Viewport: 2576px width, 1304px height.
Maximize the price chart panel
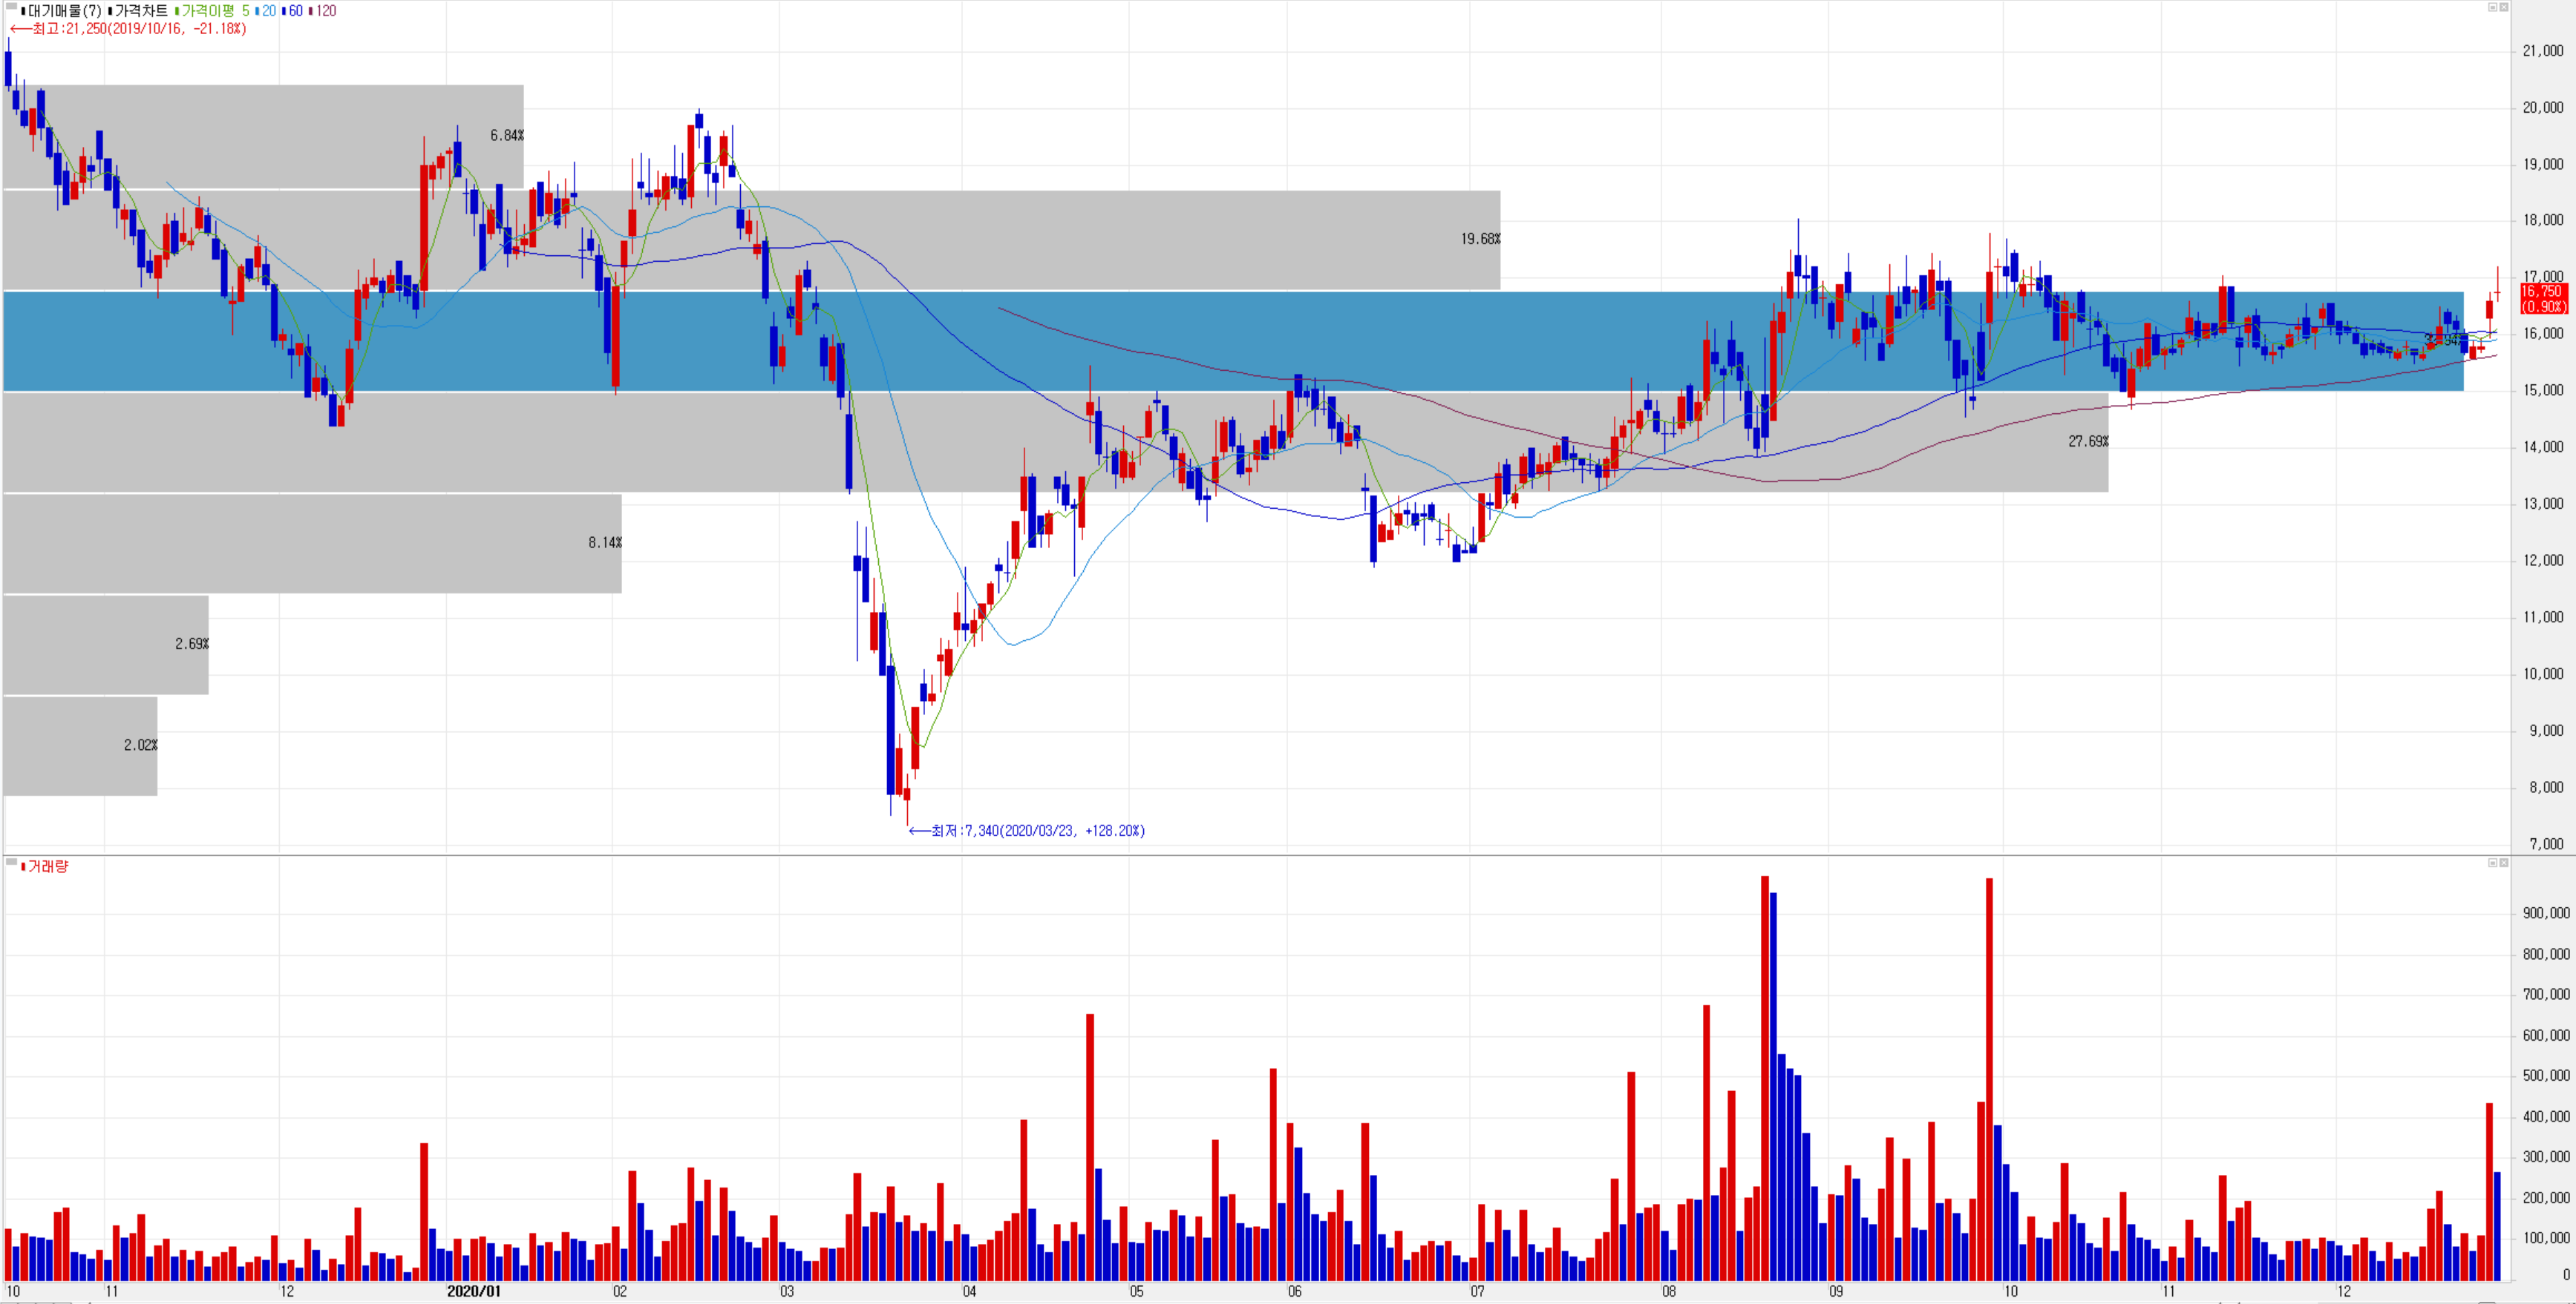click(x=2492, y=7)
